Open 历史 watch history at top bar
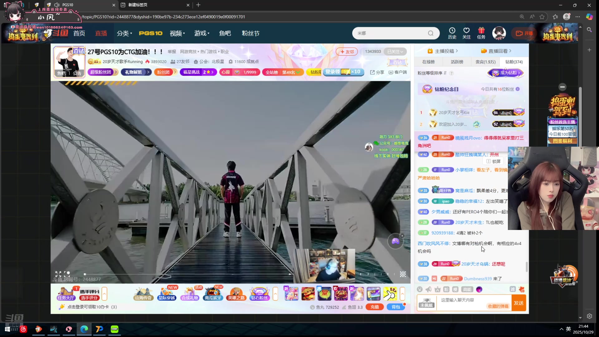599x337 pixels. coord(452,33)
